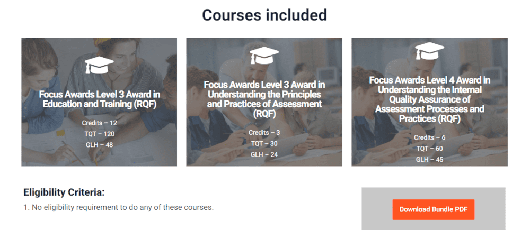Click the 'TQT – 60' text
530x230 pixels.
[x=430, y=149]
